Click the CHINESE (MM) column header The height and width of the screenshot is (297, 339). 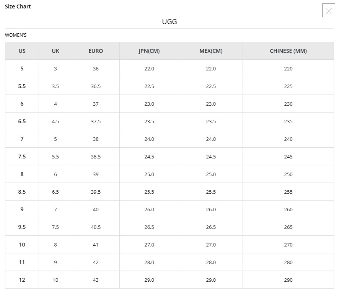[288, 51]
